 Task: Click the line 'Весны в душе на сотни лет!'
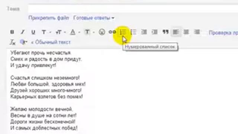point(44,115)
